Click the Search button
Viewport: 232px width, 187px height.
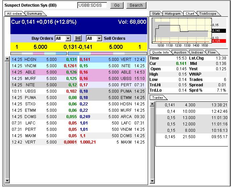pyautogui.click(x=136, y=5)
